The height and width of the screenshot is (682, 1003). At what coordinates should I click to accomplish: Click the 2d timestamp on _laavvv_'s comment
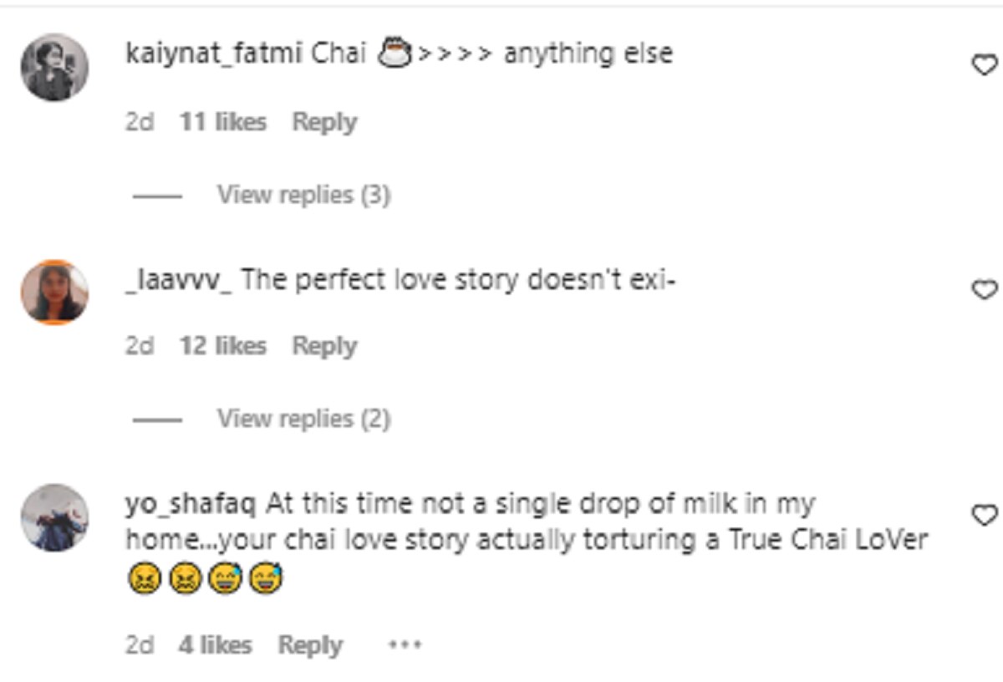coord(139,346)
